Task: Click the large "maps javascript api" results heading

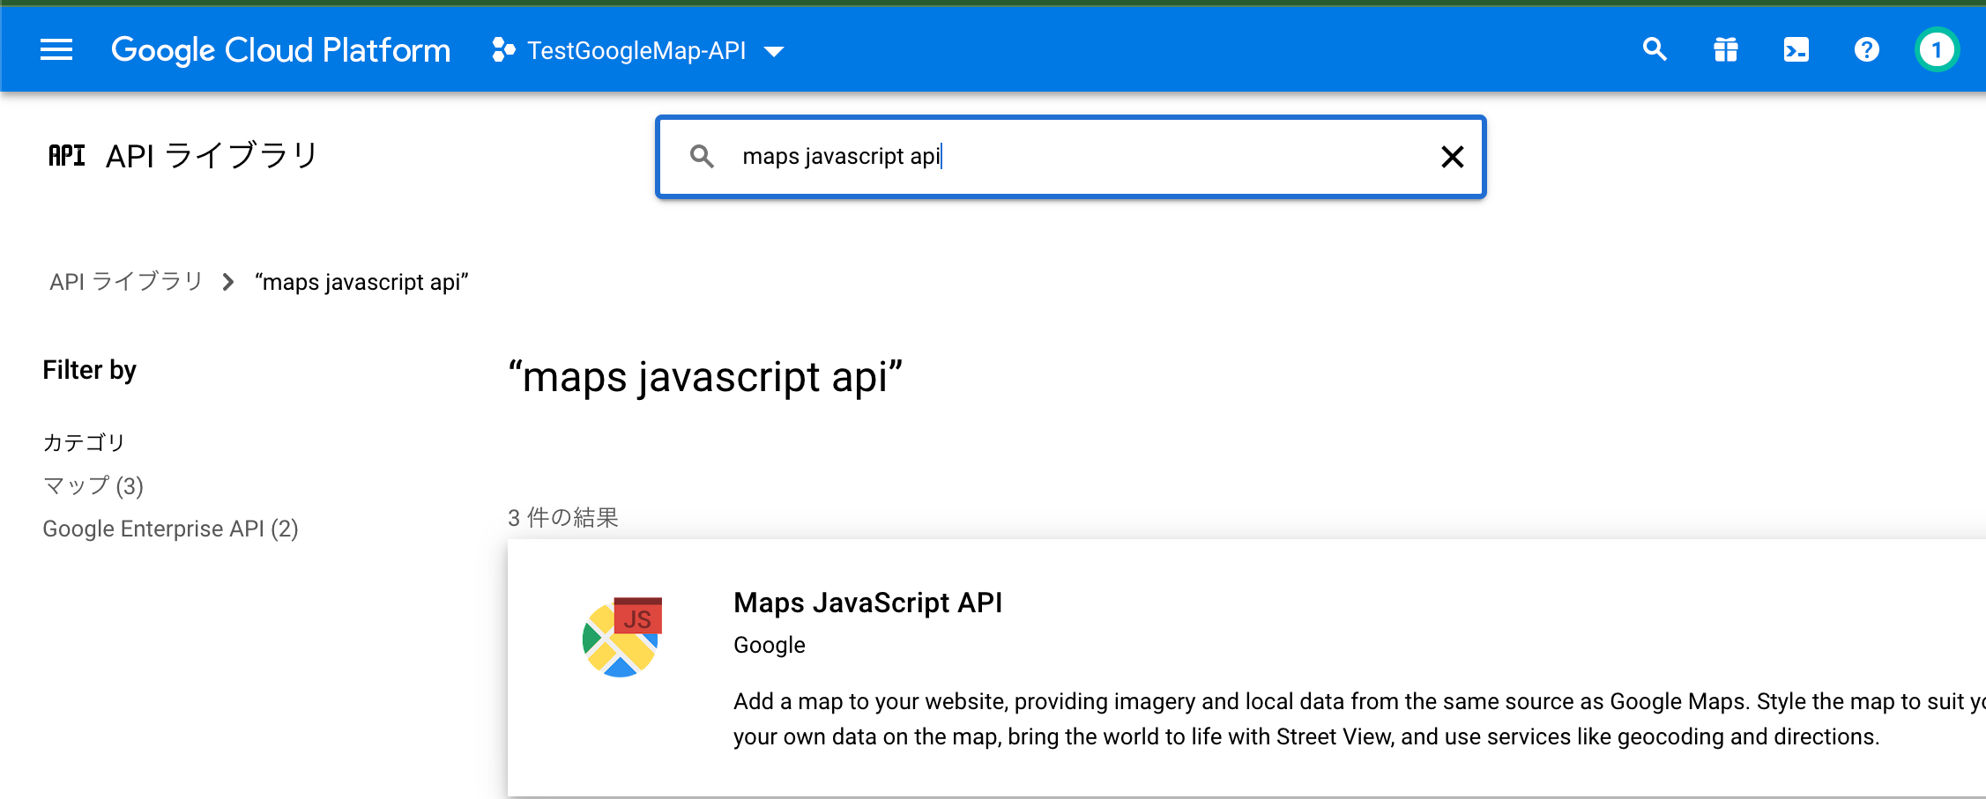Action: click(706, 377)
